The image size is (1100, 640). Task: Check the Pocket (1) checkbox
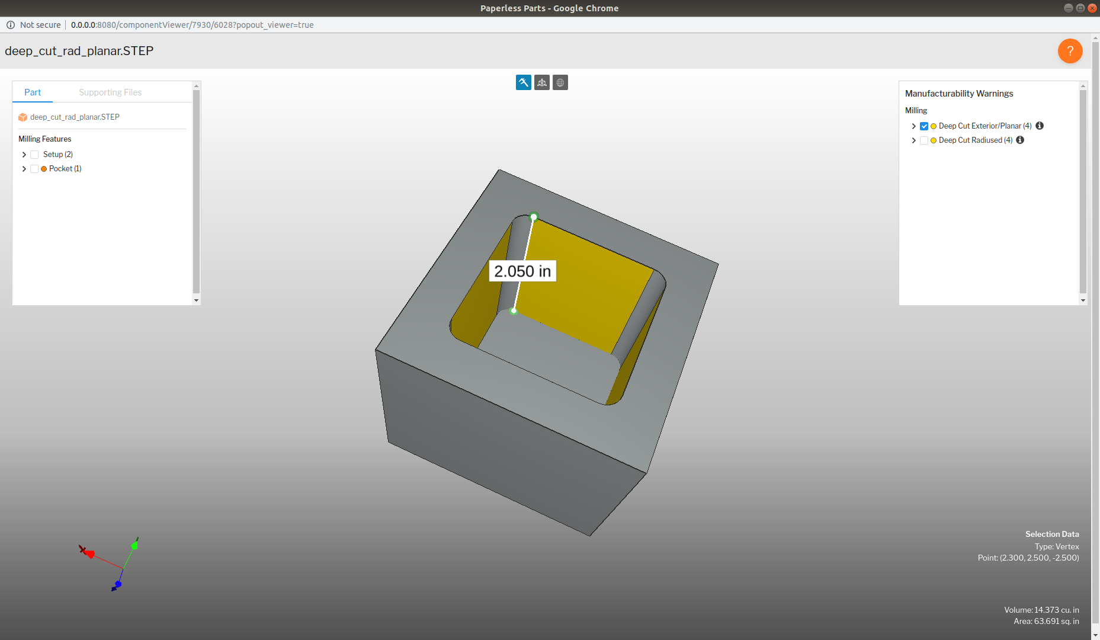coord(34,169)
